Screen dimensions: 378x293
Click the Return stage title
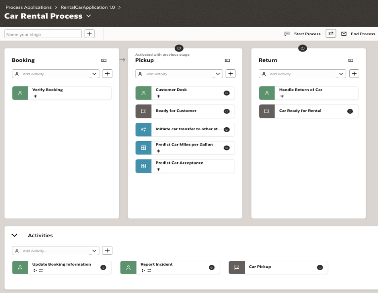click(268, 60)
